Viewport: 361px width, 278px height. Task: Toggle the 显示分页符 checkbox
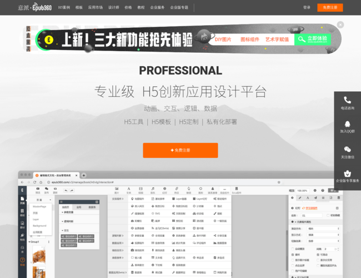point(318,260)
